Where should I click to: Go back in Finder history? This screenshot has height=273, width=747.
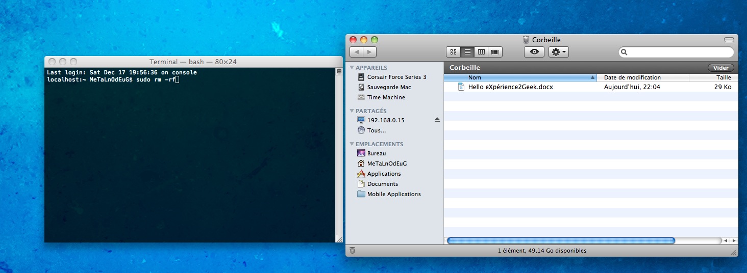(x=356, y=52)
